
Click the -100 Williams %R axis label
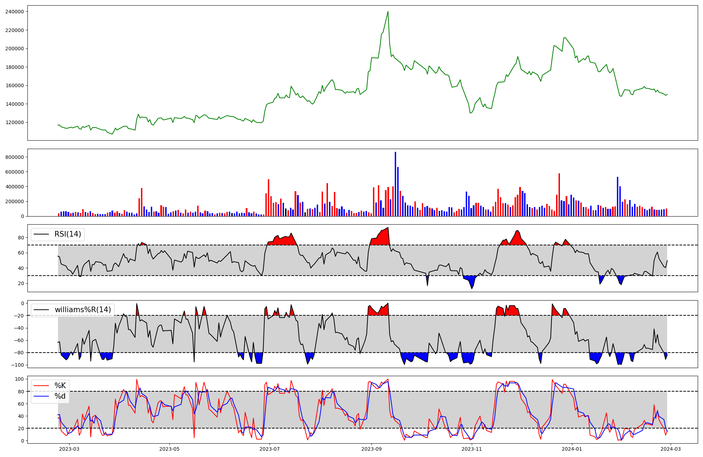(17, 365)
